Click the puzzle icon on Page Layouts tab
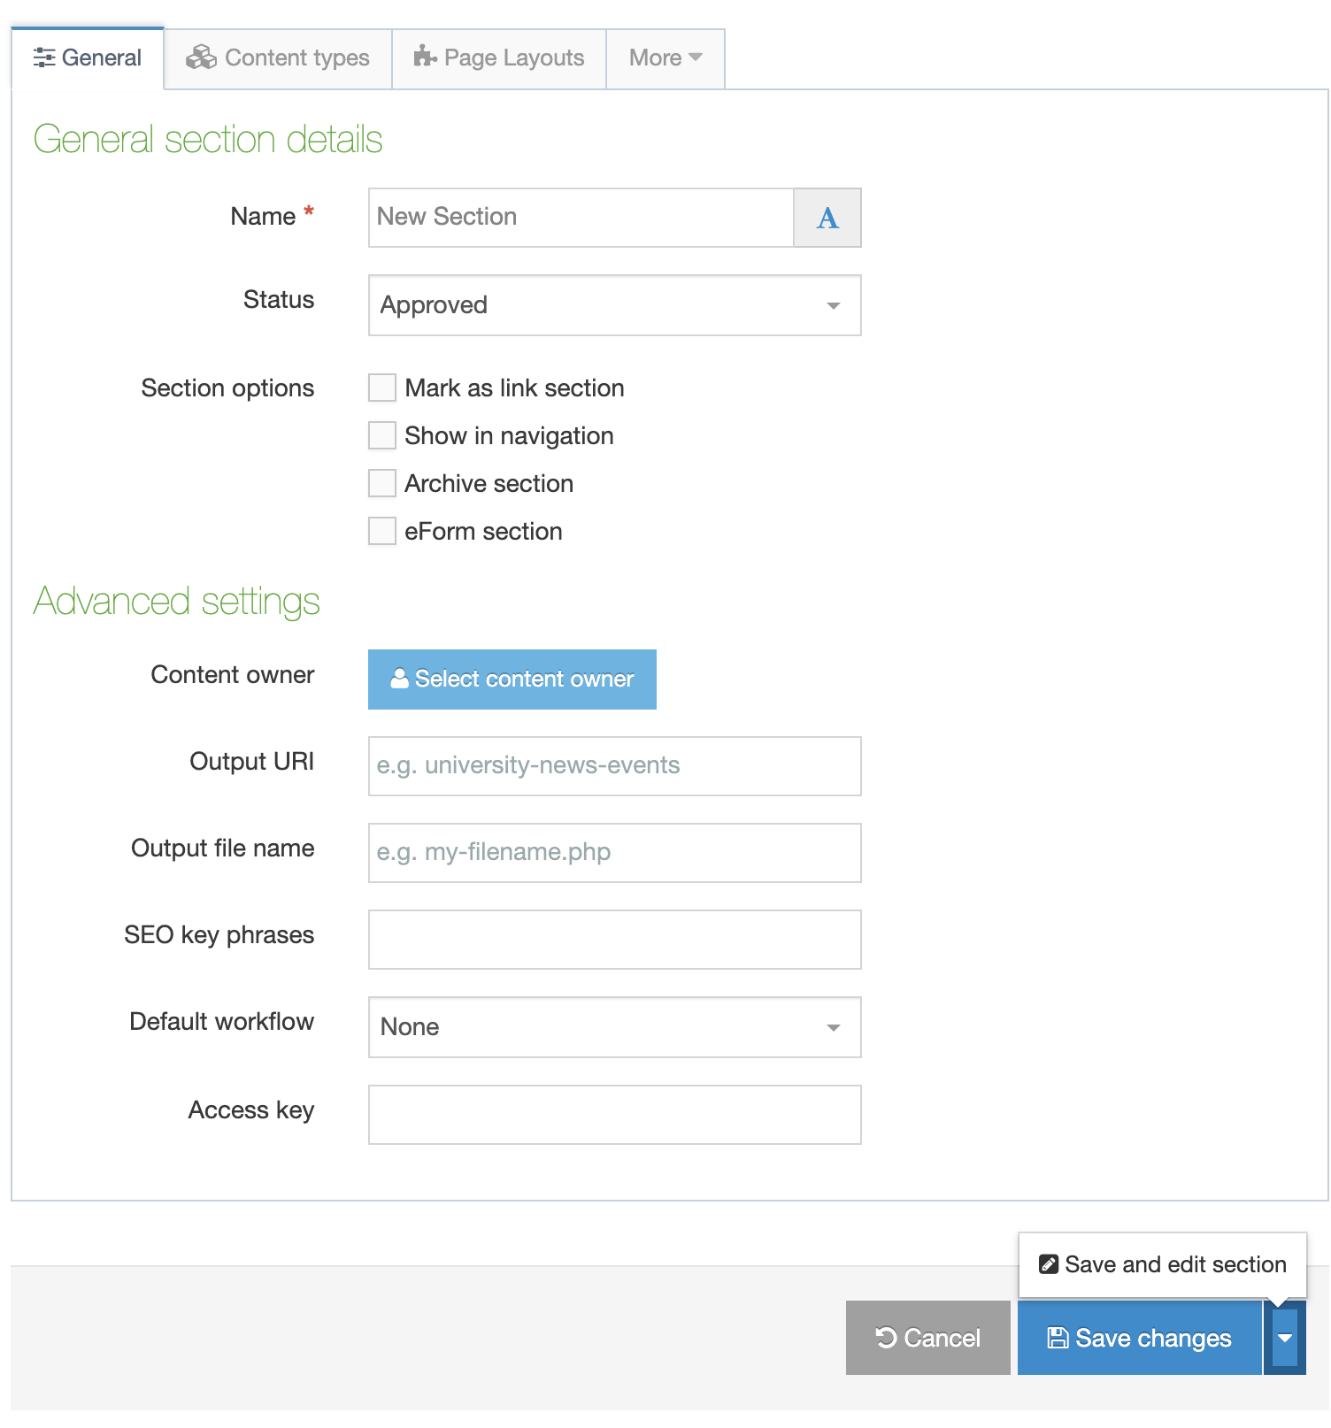Image resolution: width=1331 pixels, height=1428 pixels. click(425, 57)
